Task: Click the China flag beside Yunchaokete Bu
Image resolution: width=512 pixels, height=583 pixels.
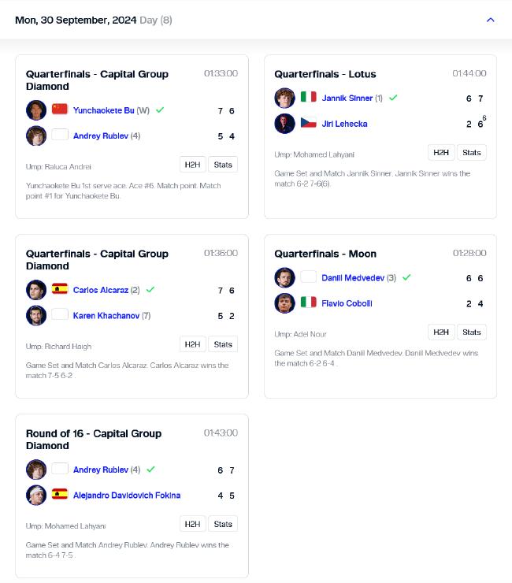Action: (x=60, y=110)
